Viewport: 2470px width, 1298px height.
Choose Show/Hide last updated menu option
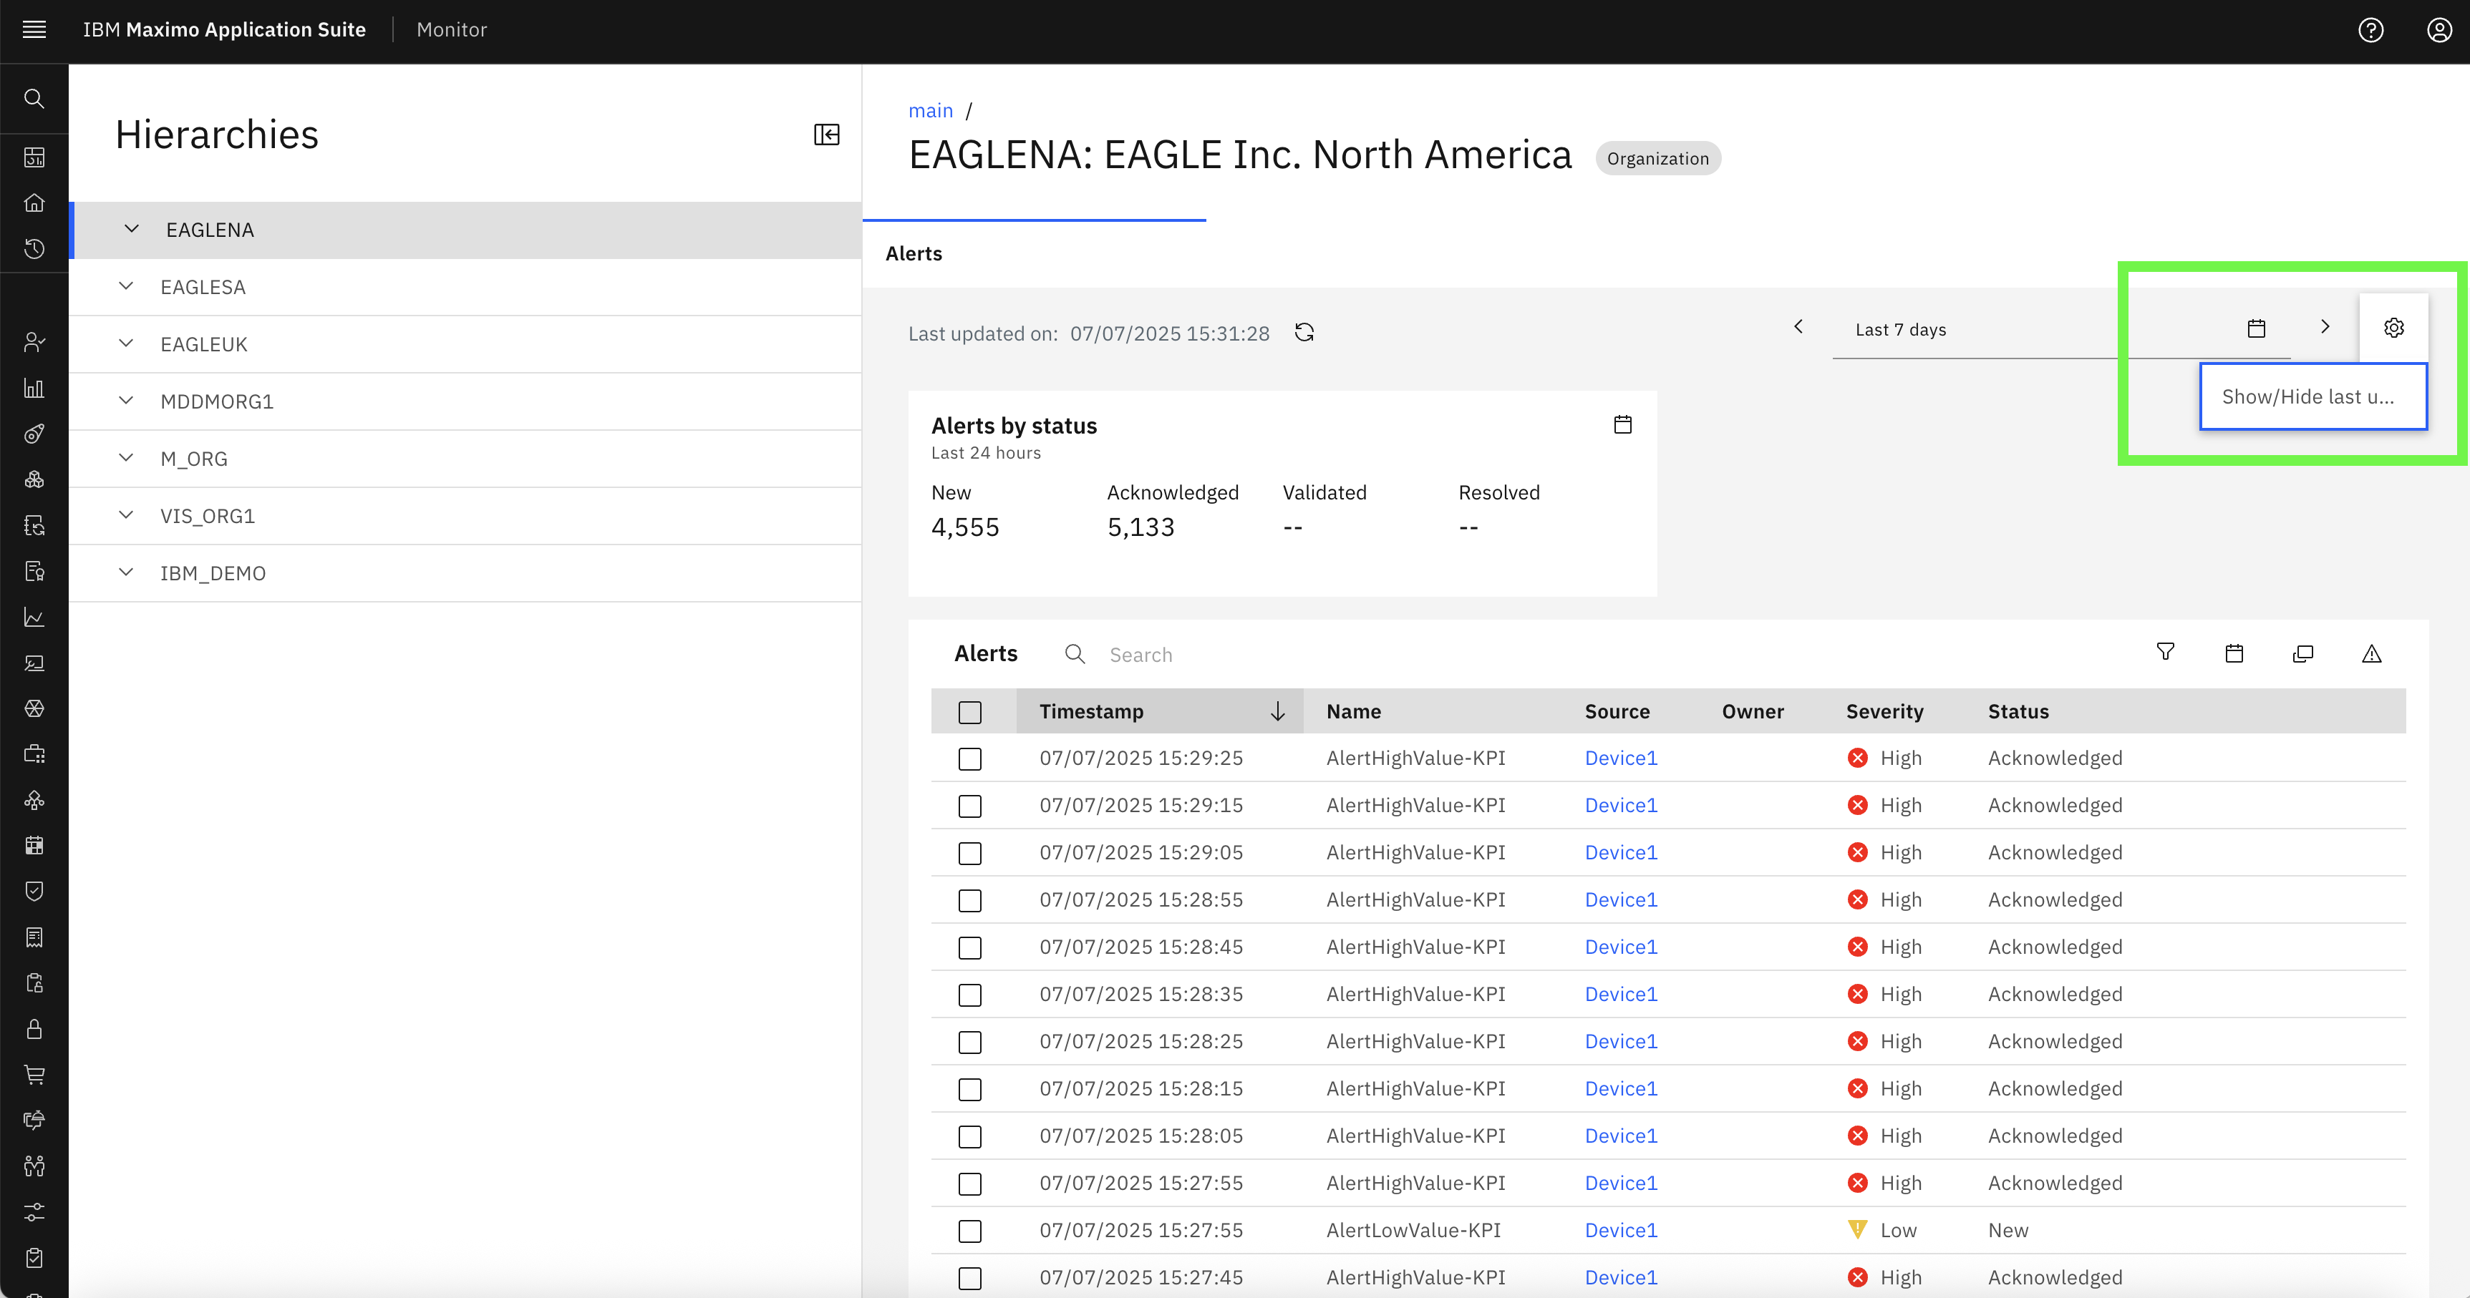tap(2312, 396)
